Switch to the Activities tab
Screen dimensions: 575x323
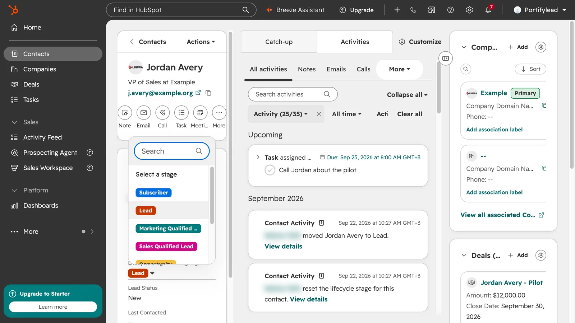tap(355, 42)
